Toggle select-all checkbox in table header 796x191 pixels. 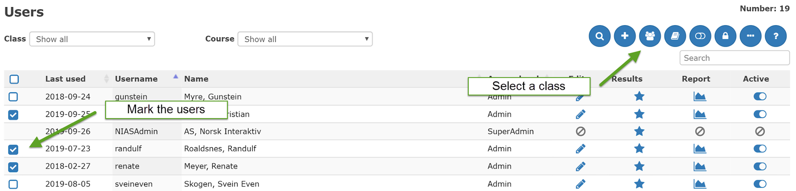(x=14, y=79)
